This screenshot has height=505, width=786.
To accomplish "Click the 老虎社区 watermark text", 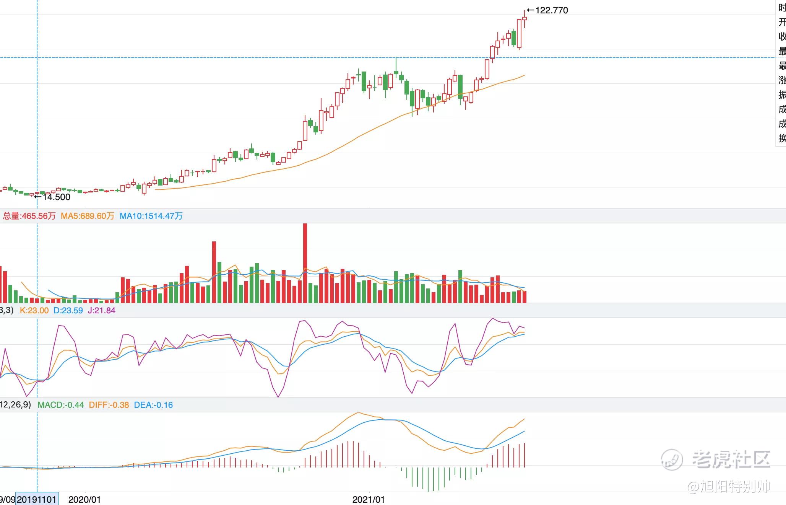I will point(731,459).
